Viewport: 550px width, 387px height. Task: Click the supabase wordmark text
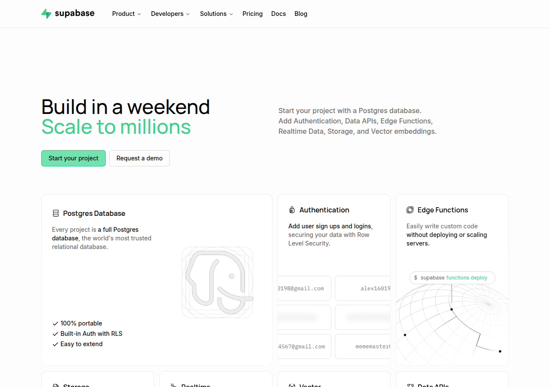[75, 13]
